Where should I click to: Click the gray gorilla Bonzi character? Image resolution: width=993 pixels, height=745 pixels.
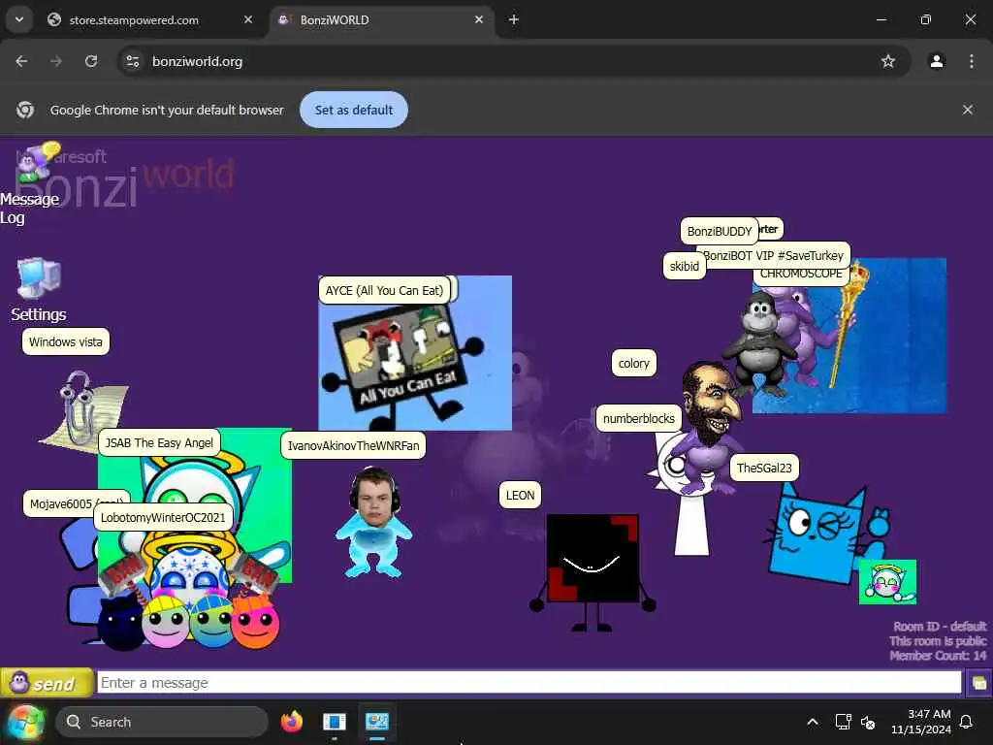[x=760, y=343]
